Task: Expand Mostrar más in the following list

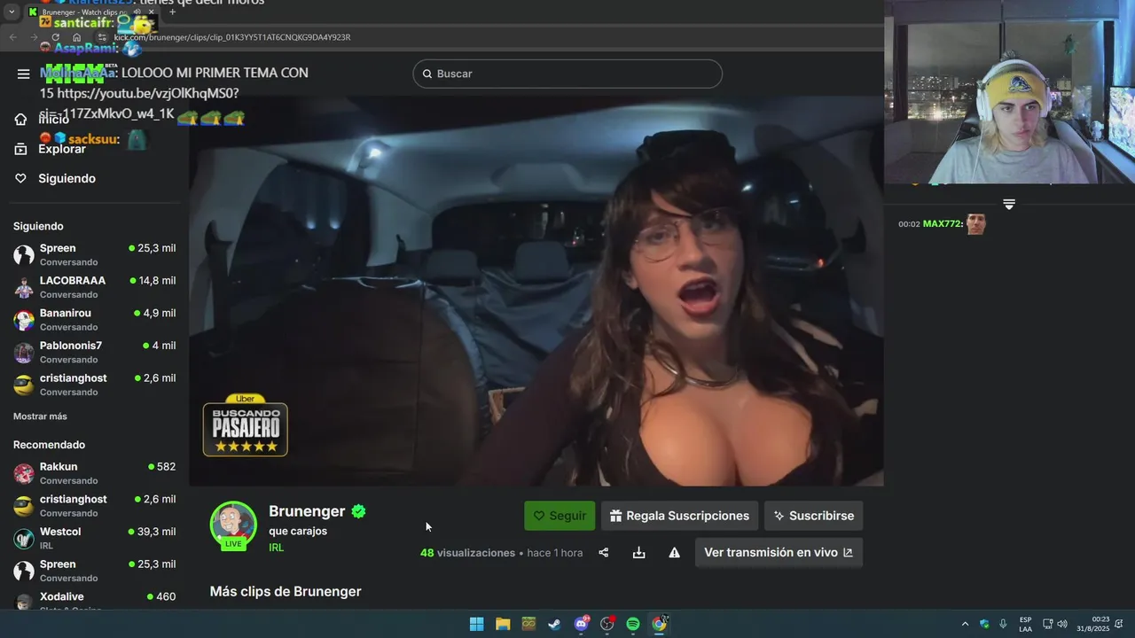Action: pos(40,416)
